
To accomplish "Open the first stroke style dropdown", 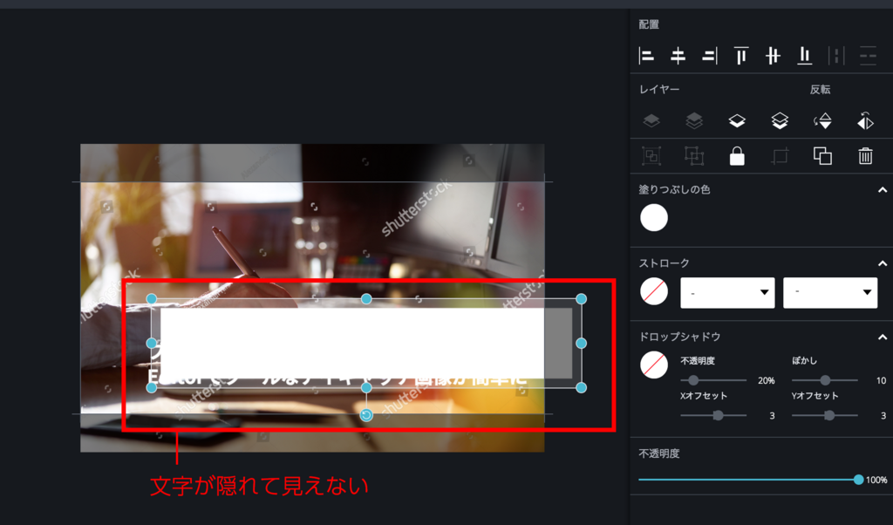I will point(727,291).
